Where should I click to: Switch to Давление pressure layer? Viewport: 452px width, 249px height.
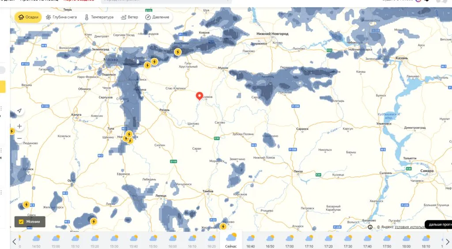tap(157, 17)
